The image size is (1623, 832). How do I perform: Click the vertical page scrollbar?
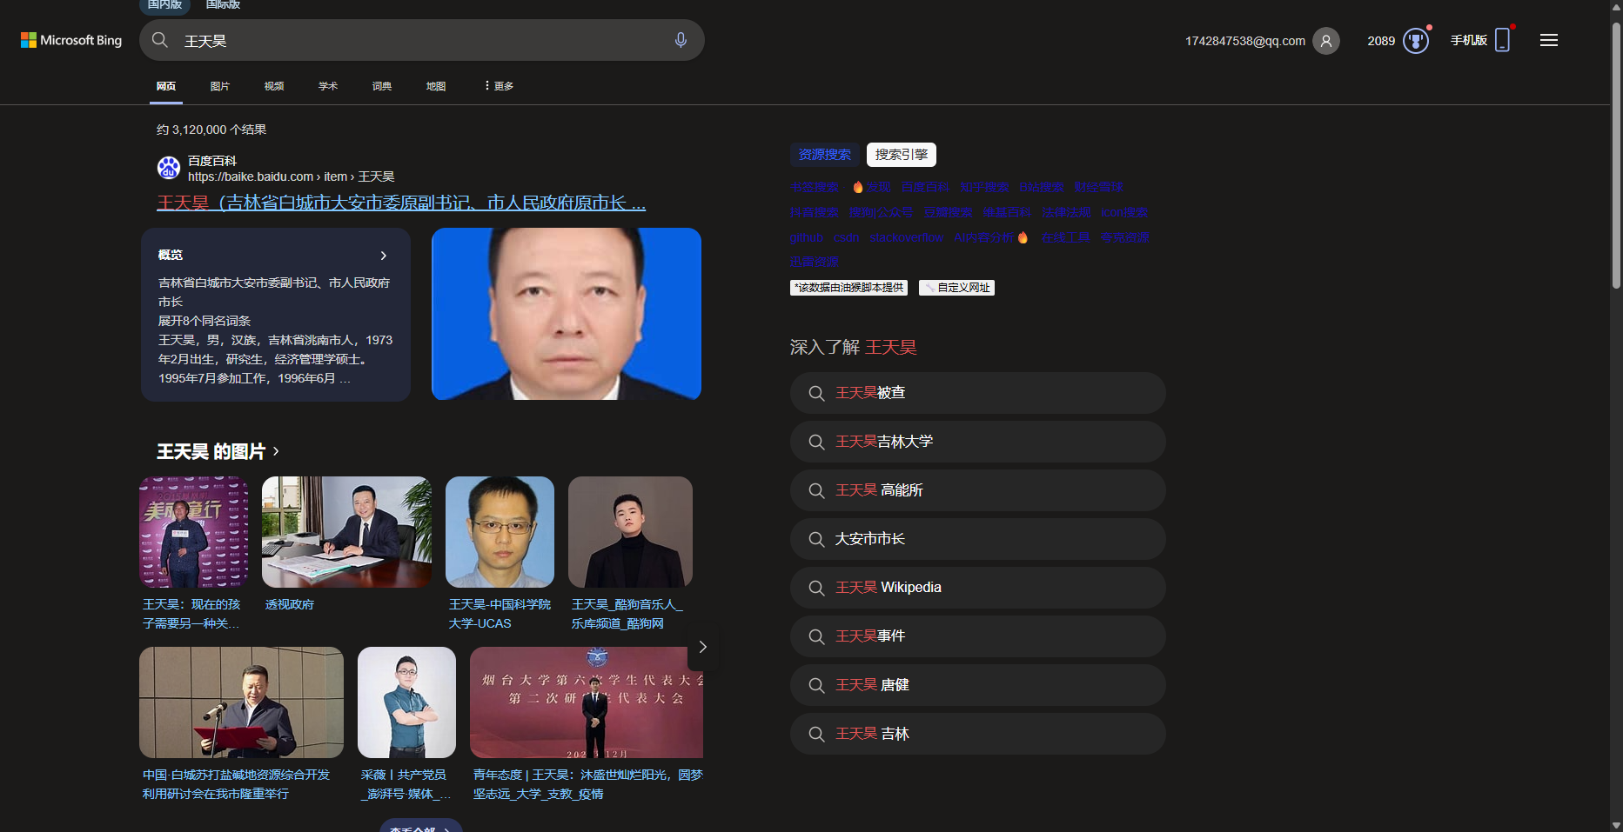coord(1616,155)
